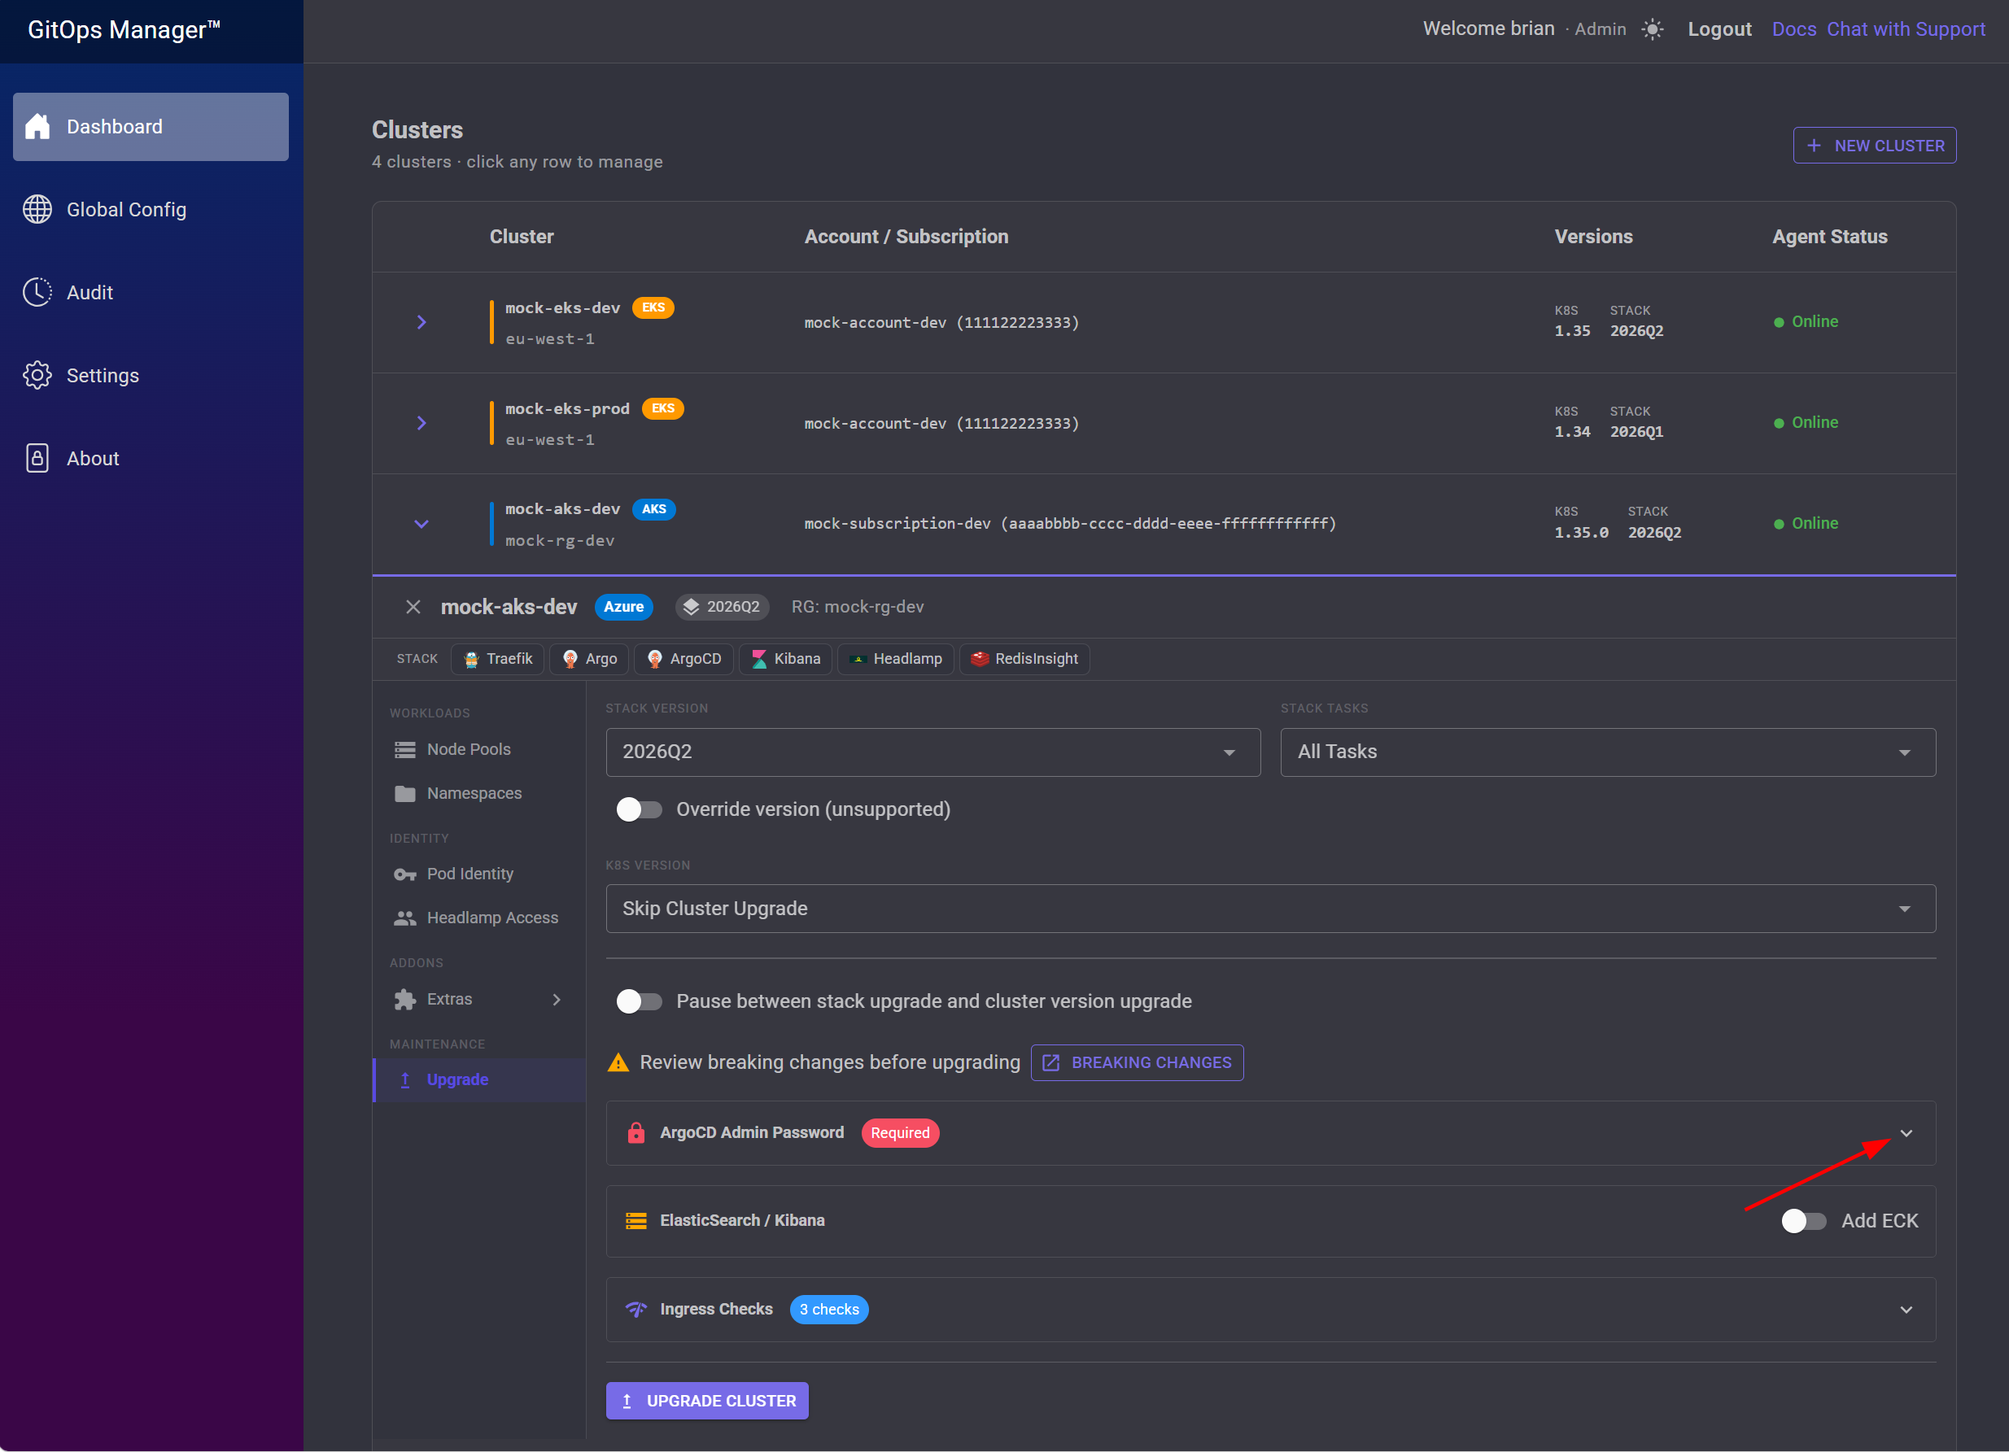Open the Stack Version 2026Q2 dropdown
The image size is (2009, 1452).
click(932, 752)
